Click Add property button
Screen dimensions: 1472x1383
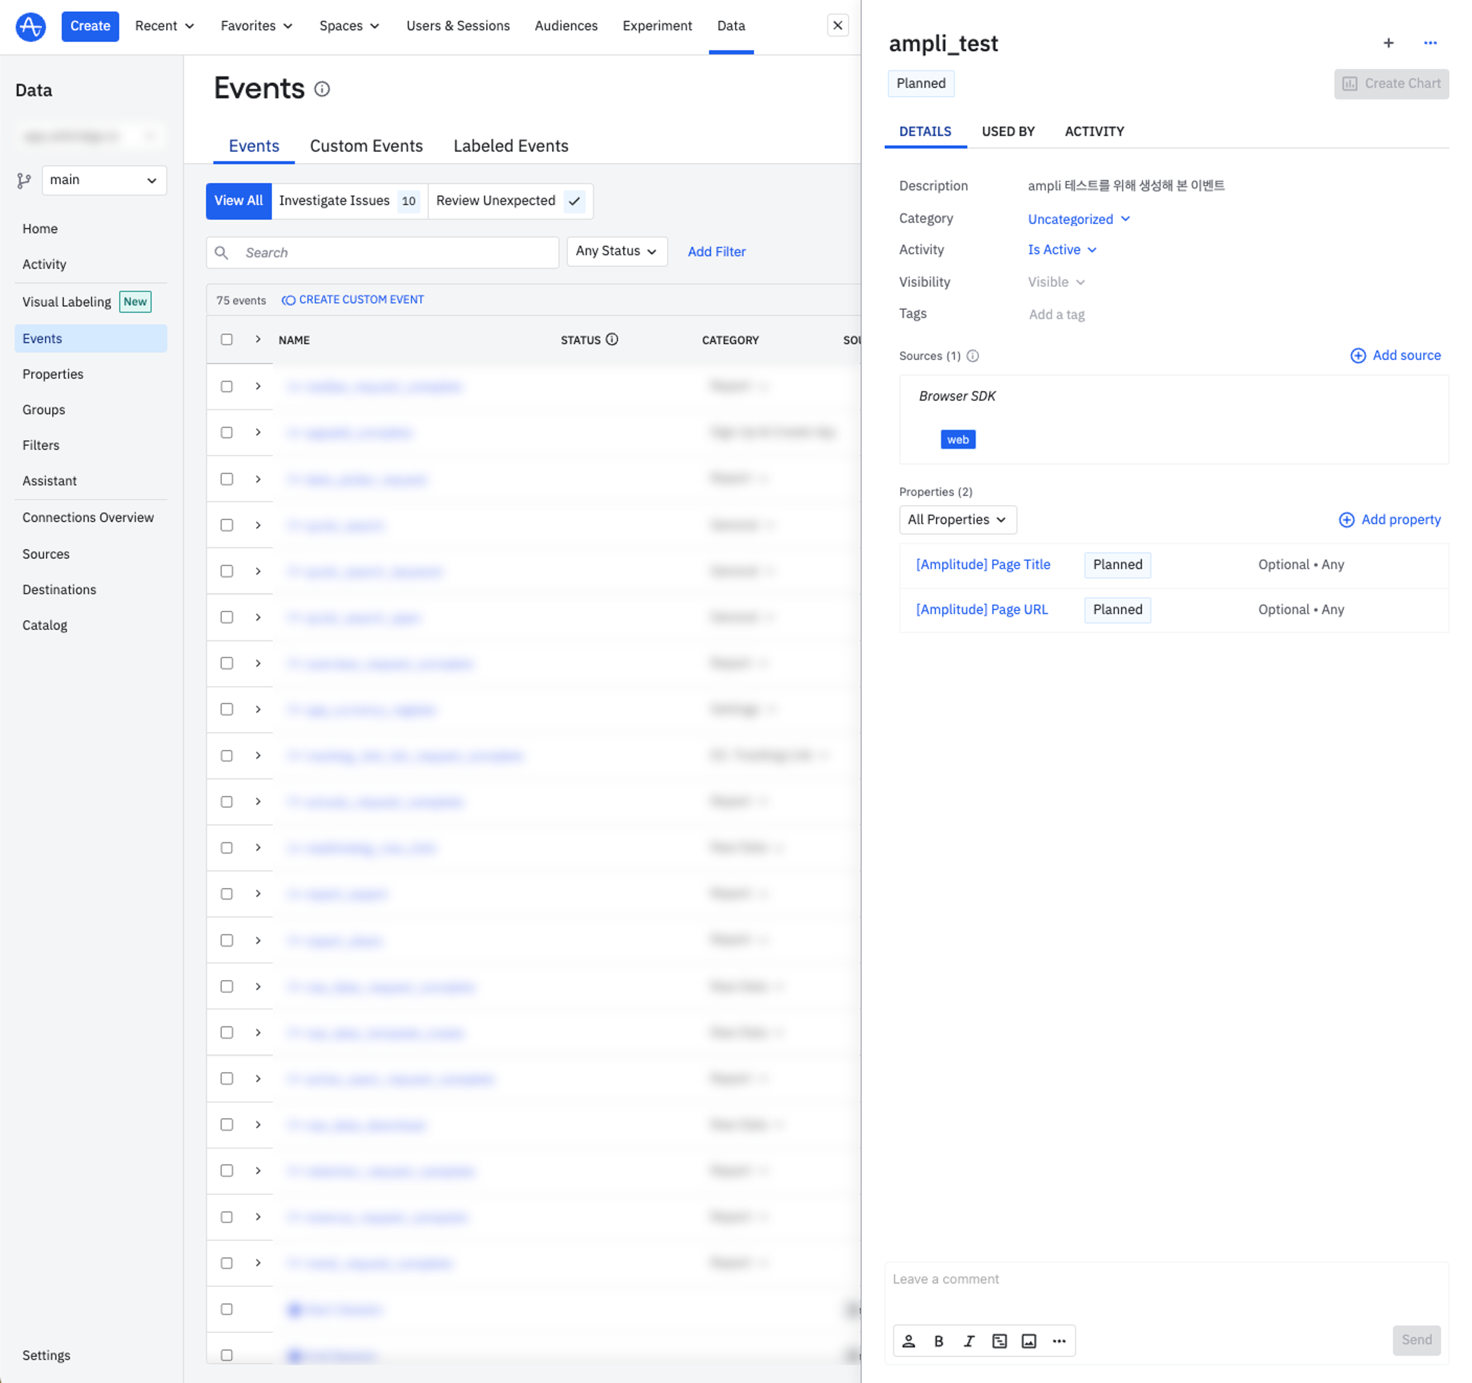(x=1389, y=520)
